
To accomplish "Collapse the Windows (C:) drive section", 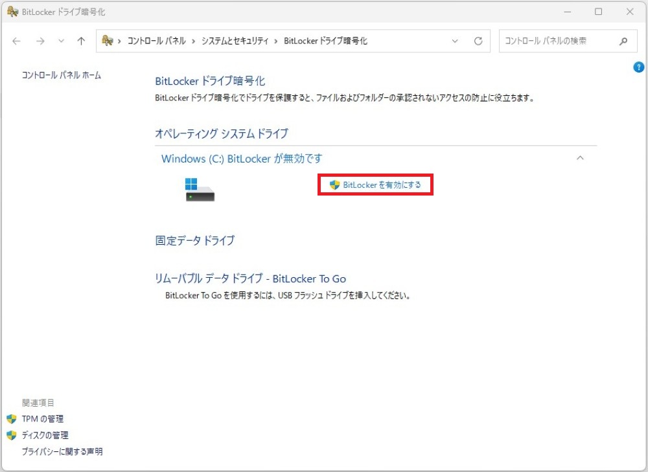I will coord(581,158).
